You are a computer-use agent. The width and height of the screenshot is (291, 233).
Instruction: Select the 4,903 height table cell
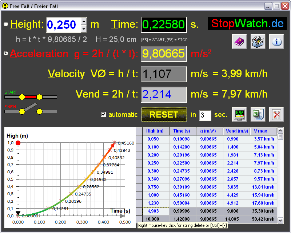coord(156,211)
